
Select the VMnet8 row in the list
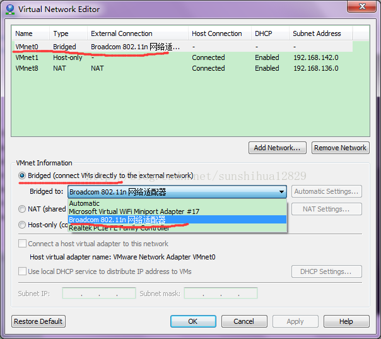click(x=182, y=68)
